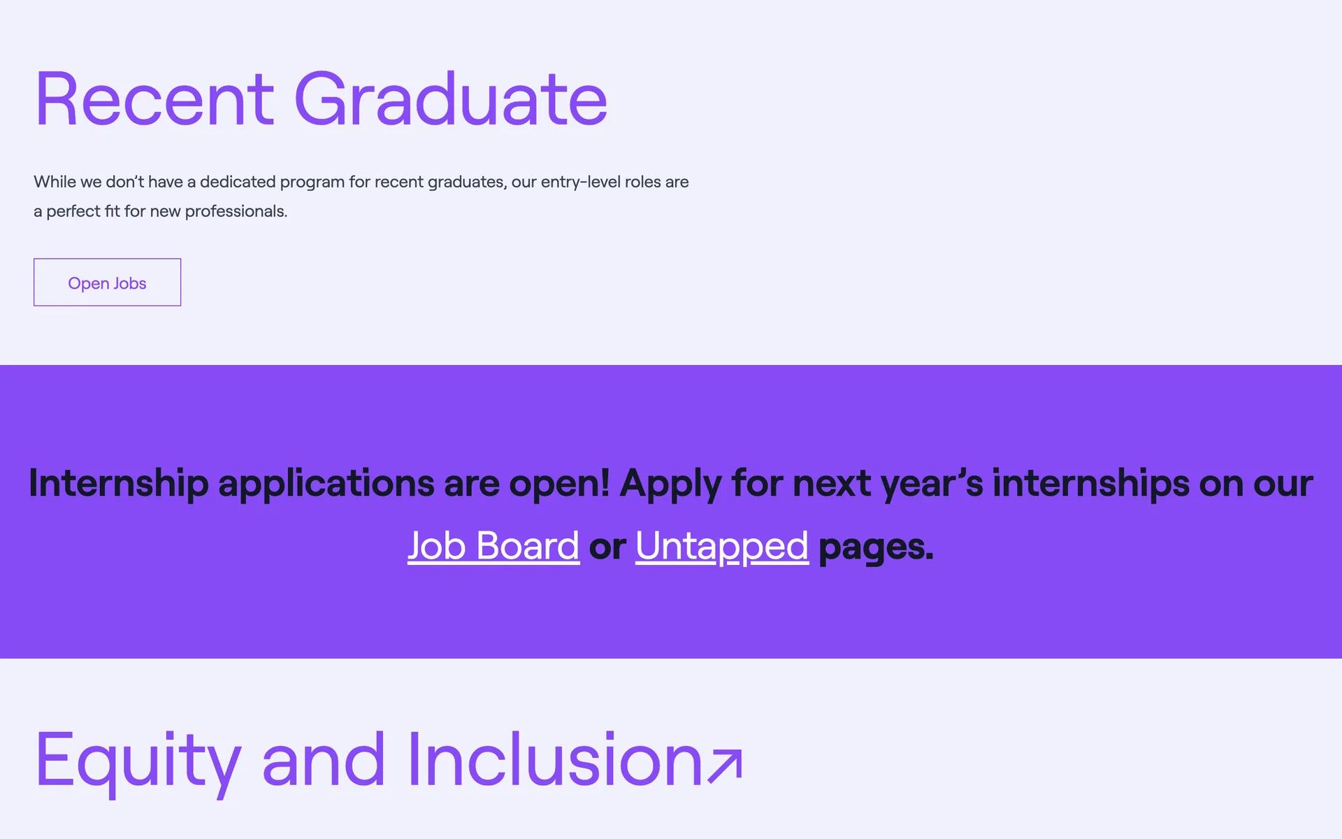Viewport: 1342px width, 839px height.
Task: Open the Job Board link
Action: [x=493, y=546]
